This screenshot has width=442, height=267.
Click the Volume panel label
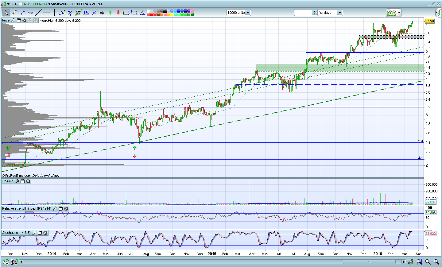coord(8,181)
